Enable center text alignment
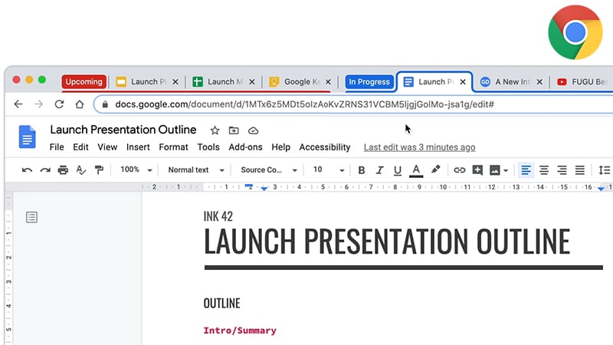Image resolution: width=613 pixels, height=345 pixels. click(544, 170)
